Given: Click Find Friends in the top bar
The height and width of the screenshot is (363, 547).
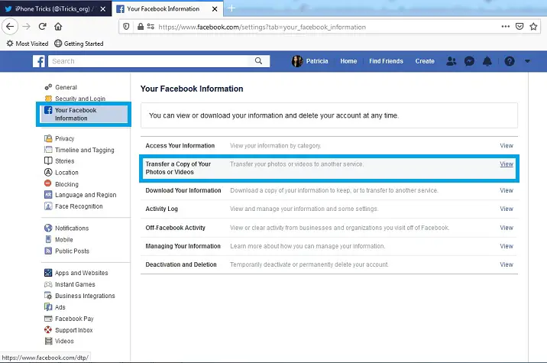Looking at the screenshot, I should (x=386, y=61).
